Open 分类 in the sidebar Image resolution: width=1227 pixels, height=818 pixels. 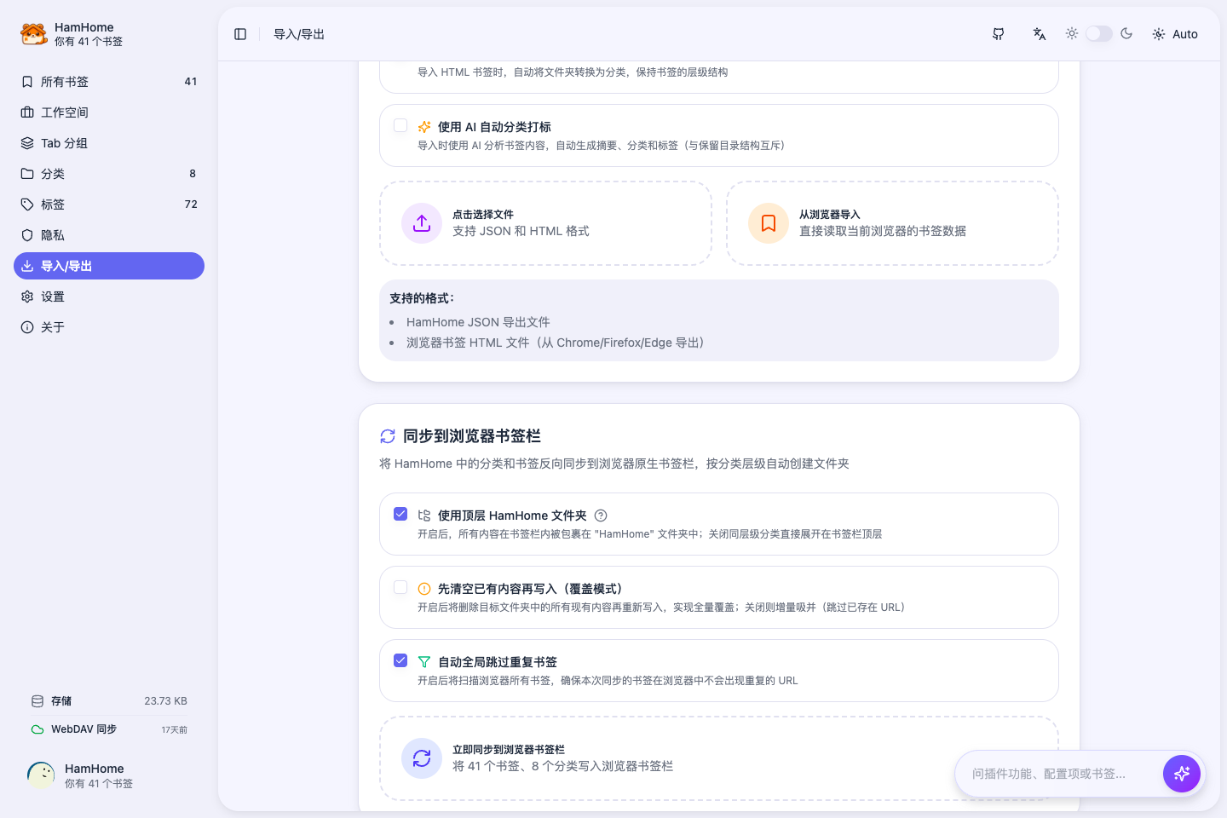click(109, 174)
